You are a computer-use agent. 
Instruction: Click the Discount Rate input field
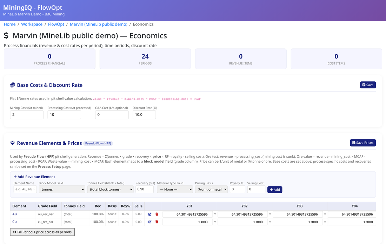coord(144,115)
